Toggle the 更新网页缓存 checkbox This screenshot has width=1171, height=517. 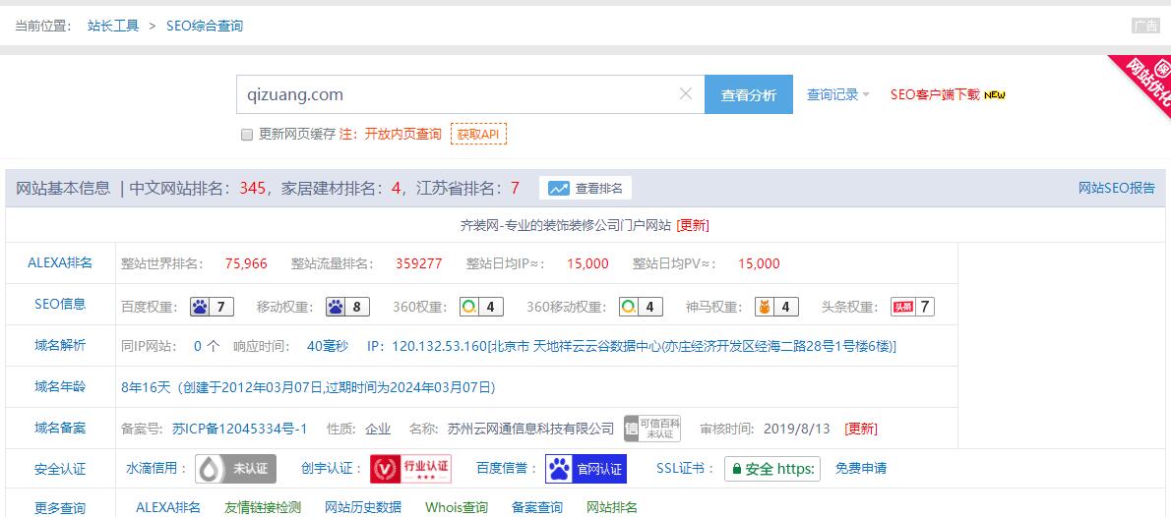pos(246,135)
